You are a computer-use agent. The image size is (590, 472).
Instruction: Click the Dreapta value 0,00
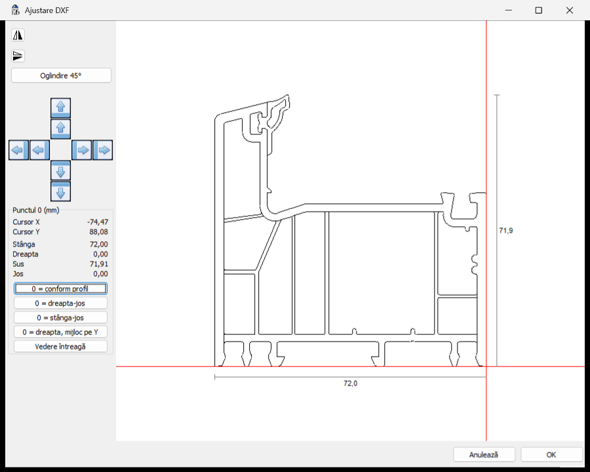(x=100, y=254)
